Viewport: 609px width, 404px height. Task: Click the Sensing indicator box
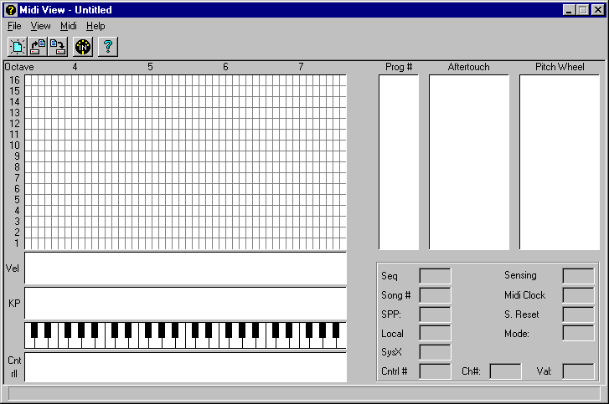click(x=578, y=276)
